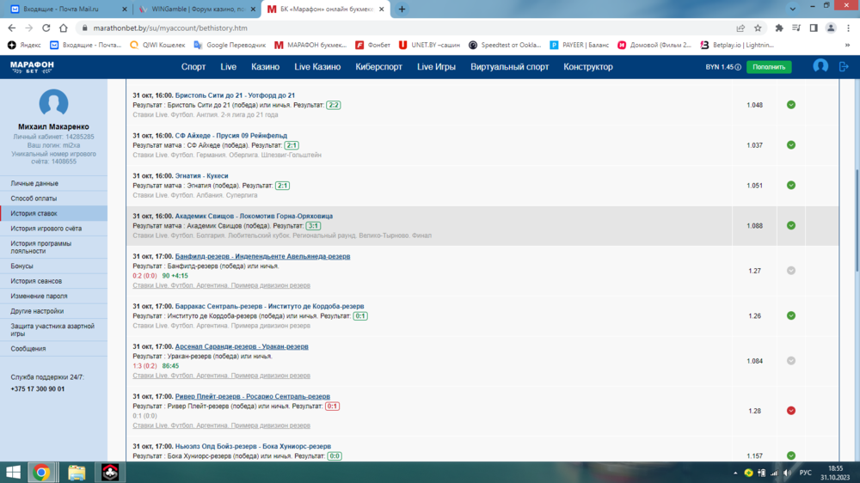This screenshot has width=860, height=483.
Task: Click grey status icon for Банфилд-резерв bet
Action: (x=790, y=271)
